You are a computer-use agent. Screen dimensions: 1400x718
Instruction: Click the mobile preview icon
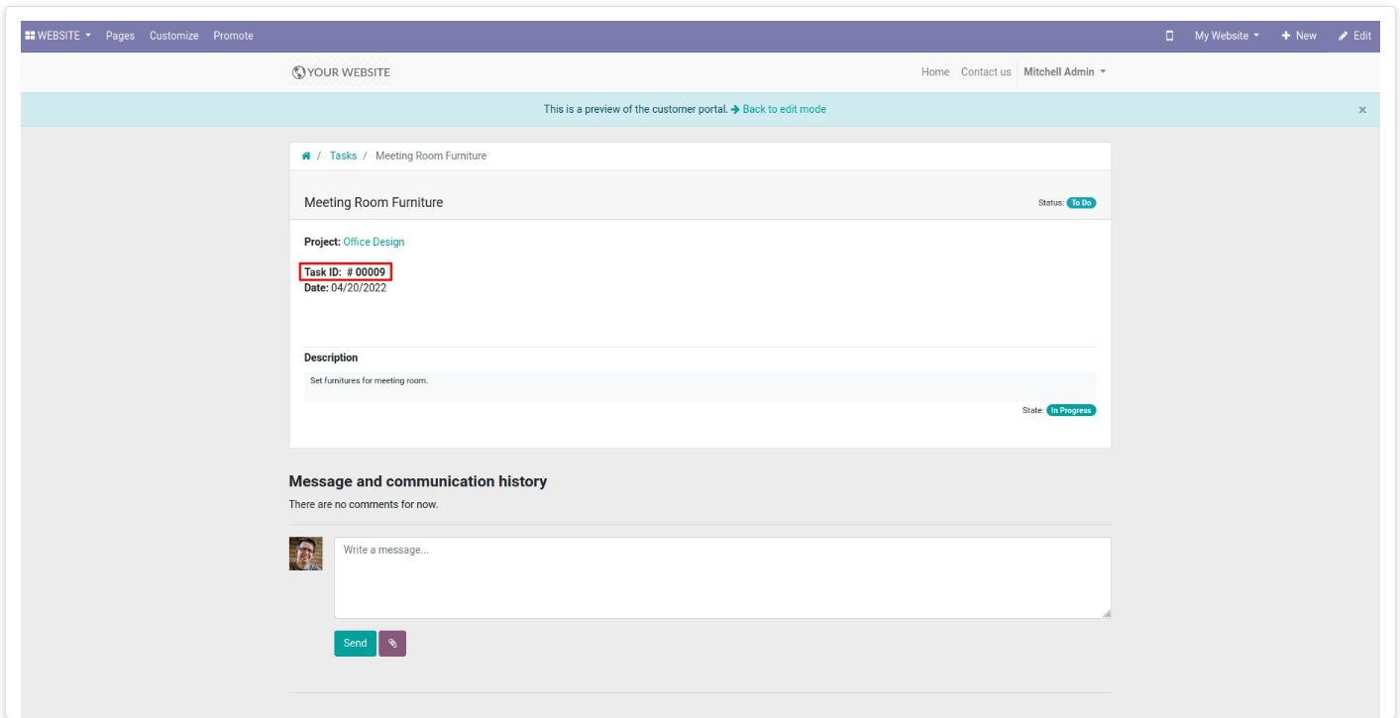coord(1170,36)
